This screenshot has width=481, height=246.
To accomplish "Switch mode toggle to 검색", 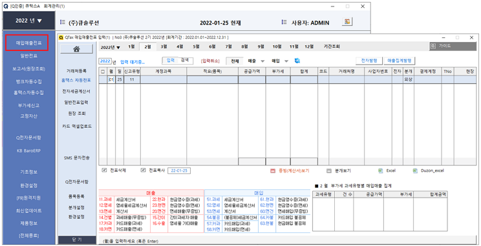I will click(185, 60).
